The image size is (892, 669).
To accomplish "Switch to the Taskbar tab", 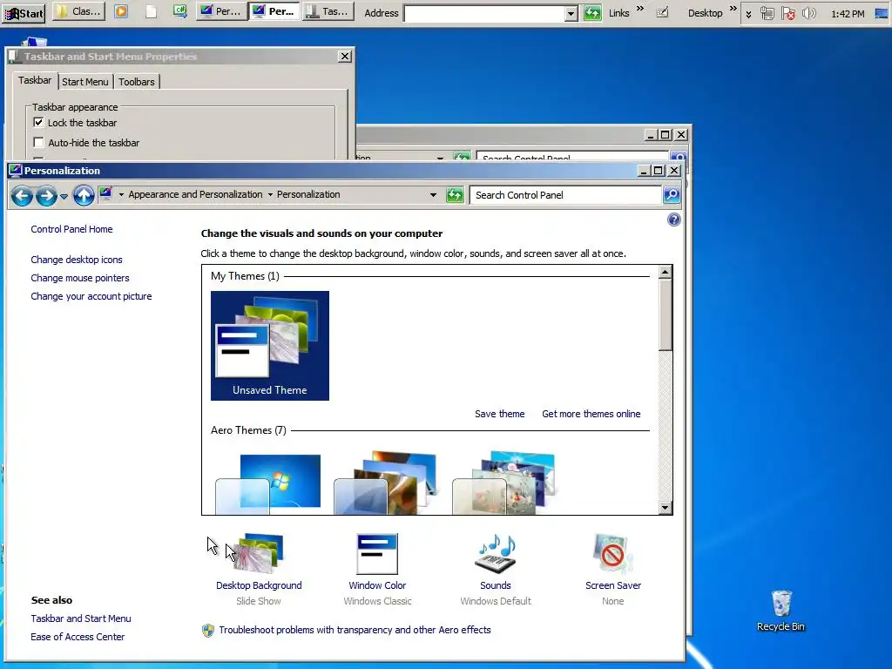I will 35,80.
